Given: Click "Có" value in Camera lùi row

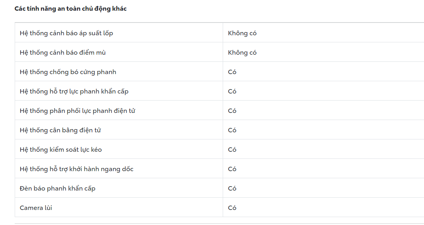Looking at the screenshot, I should [232, 208].
